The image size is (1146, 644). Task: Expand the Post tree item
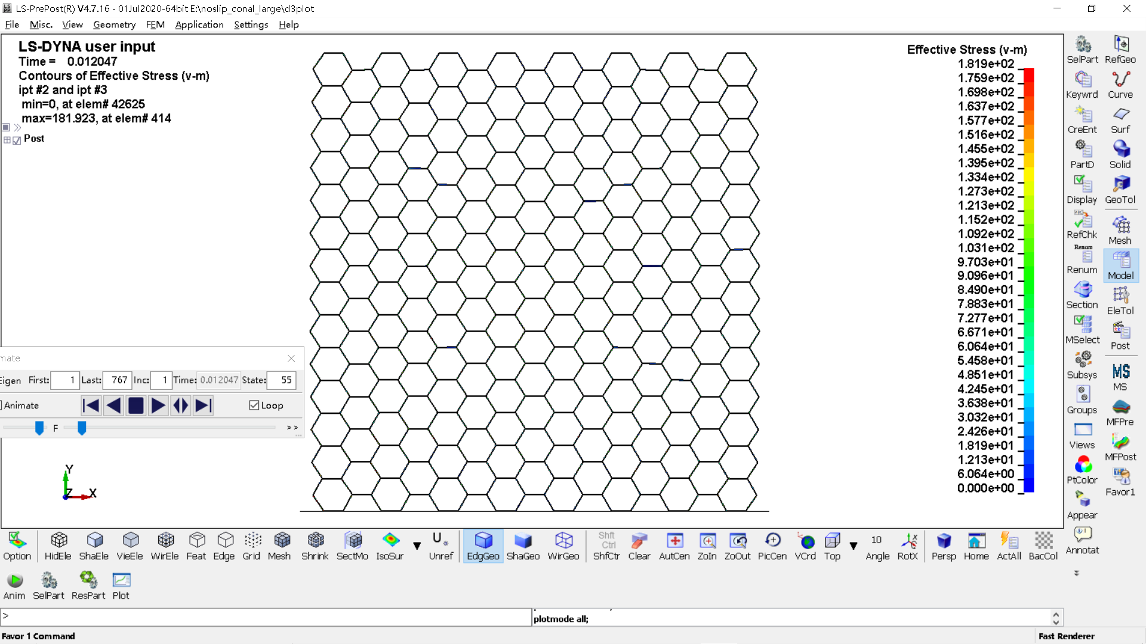7,138
